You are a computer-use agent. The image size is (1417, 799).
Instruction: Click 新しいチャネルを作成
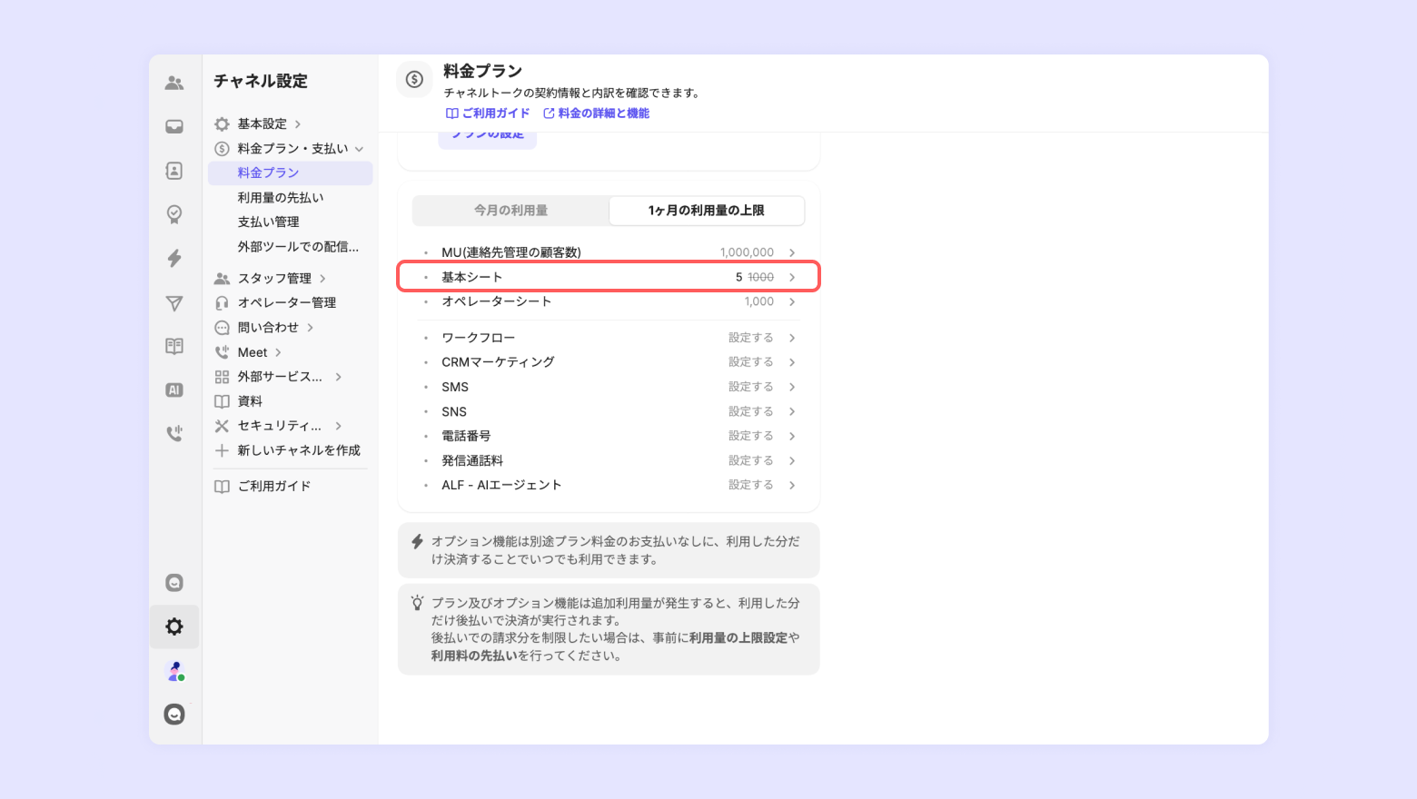click(x=298, y=450)
